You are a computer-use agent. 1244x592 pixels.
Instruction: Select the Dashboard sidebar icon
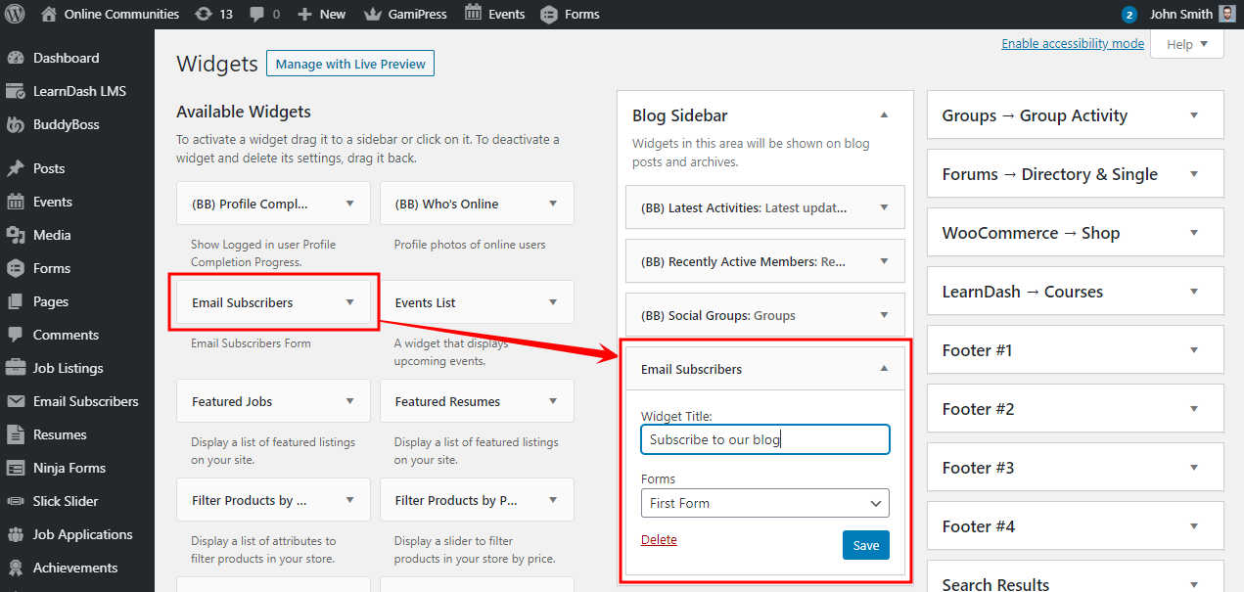pos(22,57)
